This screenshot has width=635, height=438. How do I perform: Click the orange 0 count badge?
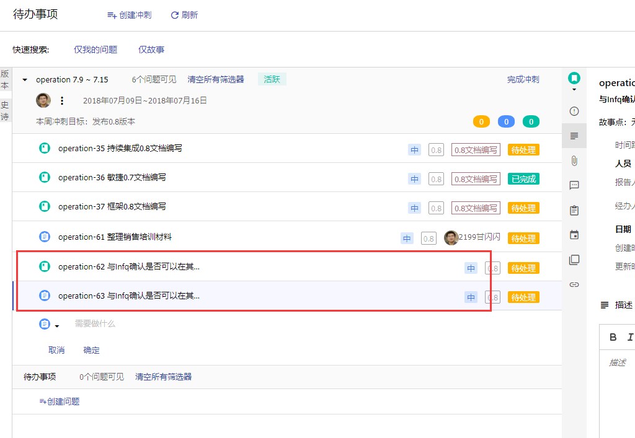tap(481, 121)
